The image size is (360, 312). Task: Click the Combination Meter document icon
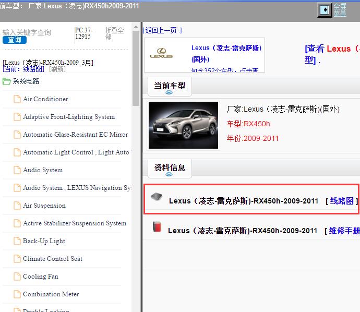pyautogui.click(x=17, y=294)
